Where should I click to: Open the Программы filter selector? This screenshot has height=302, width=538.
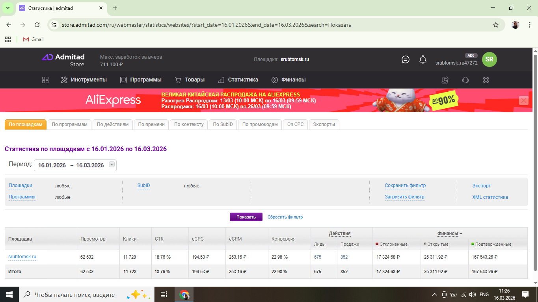(22, 197)
